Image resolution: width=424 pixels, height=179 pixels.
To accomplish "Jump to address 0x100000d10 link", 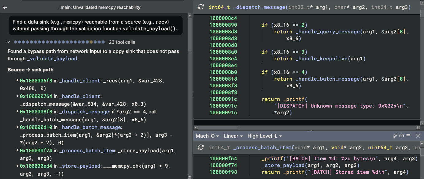I will pyautogui.click(x=36, y=127).
